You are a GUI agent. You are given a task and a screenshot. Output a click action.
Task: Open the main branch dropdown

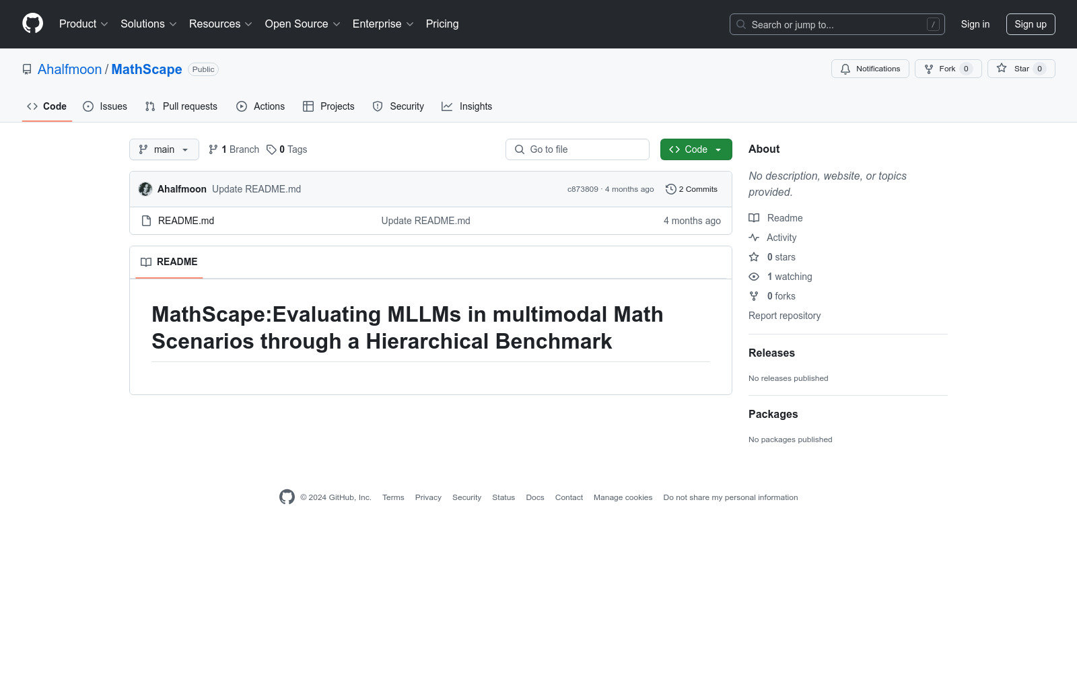click(164, 149)
